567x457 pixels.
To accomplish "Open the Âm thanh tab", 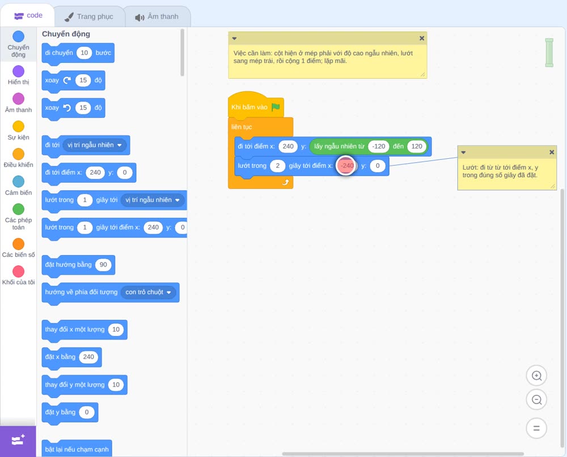I will pyautogui.click(x=157, y=16).
